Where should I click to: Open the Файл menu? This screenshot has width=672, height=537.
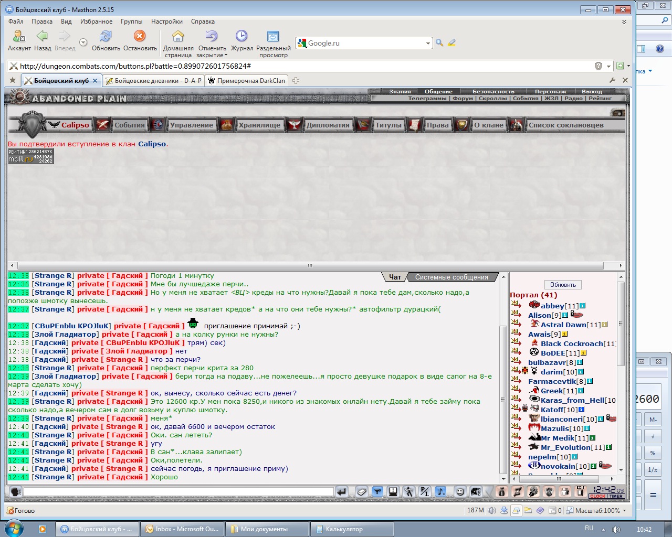point(16,22)
